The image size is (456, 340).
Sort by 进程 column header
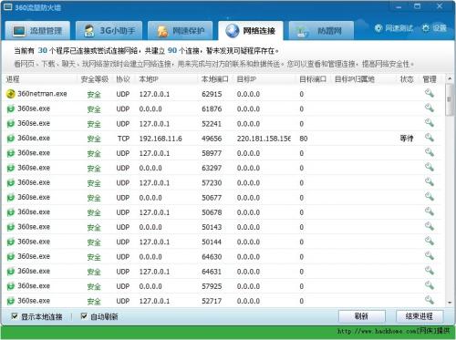click(x=13, y=79)
